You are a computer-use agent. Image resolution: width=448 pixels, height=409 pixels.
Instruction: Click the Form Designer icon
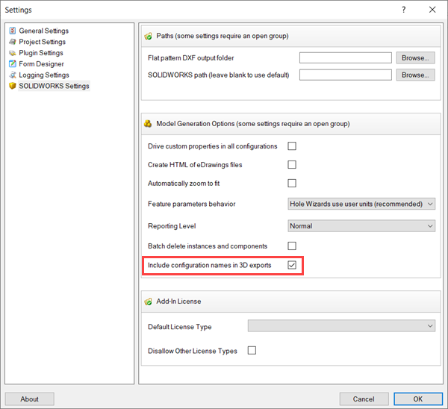pos(12,64)
